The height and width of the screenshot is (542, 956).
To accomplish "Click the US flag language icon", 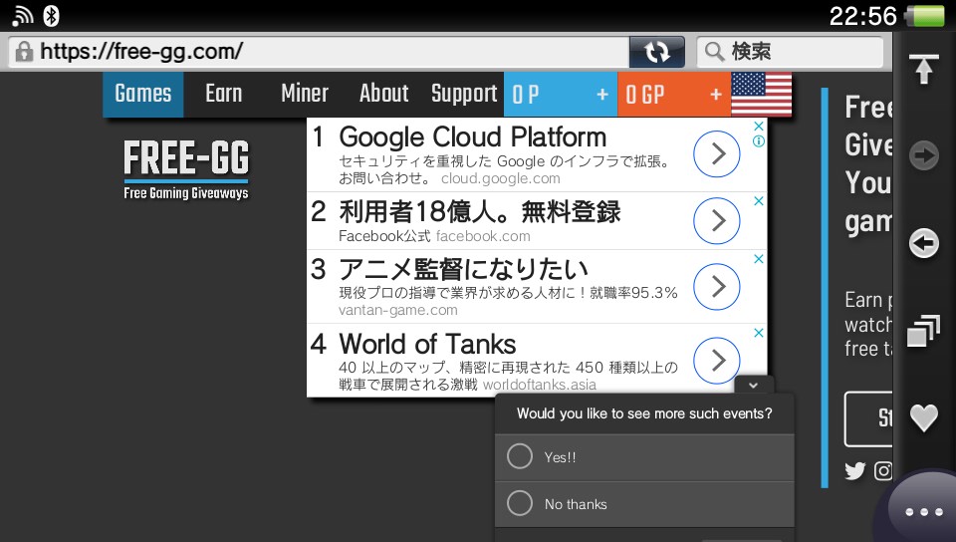I will [762, 95].
